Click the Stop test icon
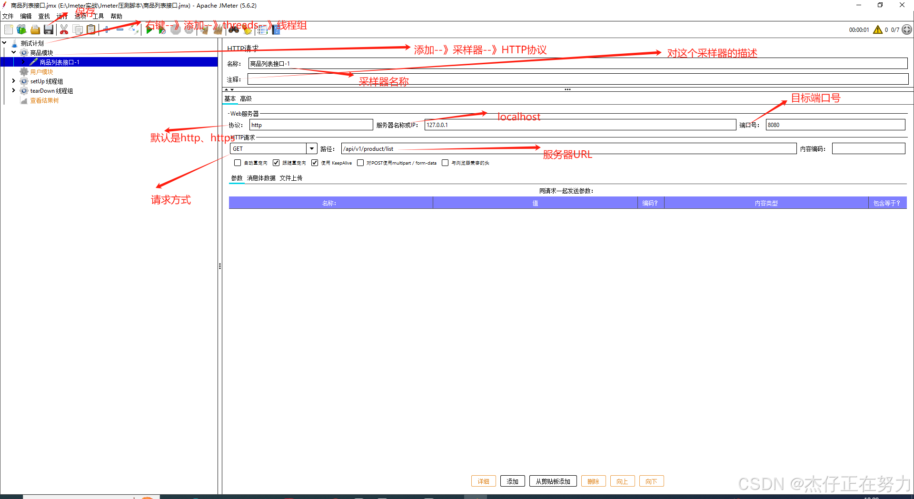 tap(176, 30)
